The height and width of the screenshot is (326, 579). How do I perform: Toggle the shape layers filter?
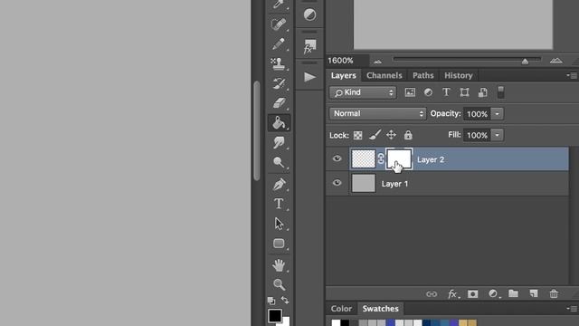[464, 92]
